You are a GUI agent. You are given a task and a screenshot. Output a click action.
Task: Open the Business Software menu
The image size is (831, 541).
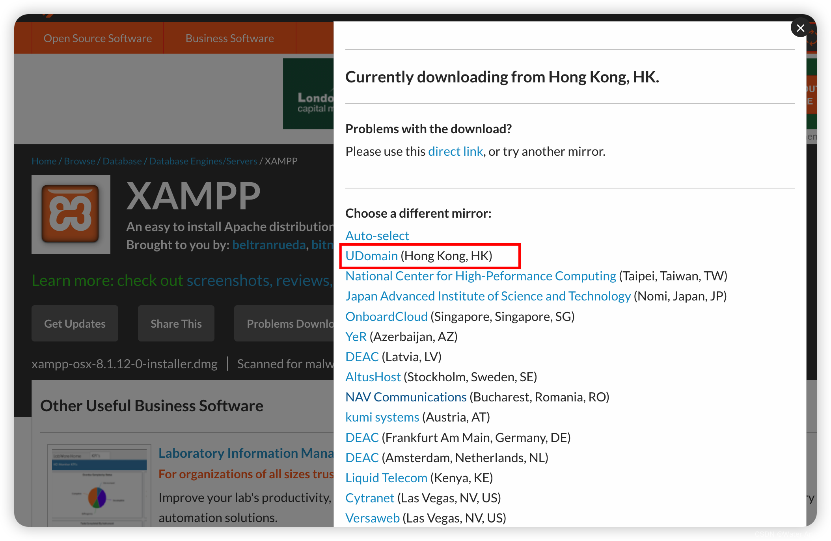229,38
